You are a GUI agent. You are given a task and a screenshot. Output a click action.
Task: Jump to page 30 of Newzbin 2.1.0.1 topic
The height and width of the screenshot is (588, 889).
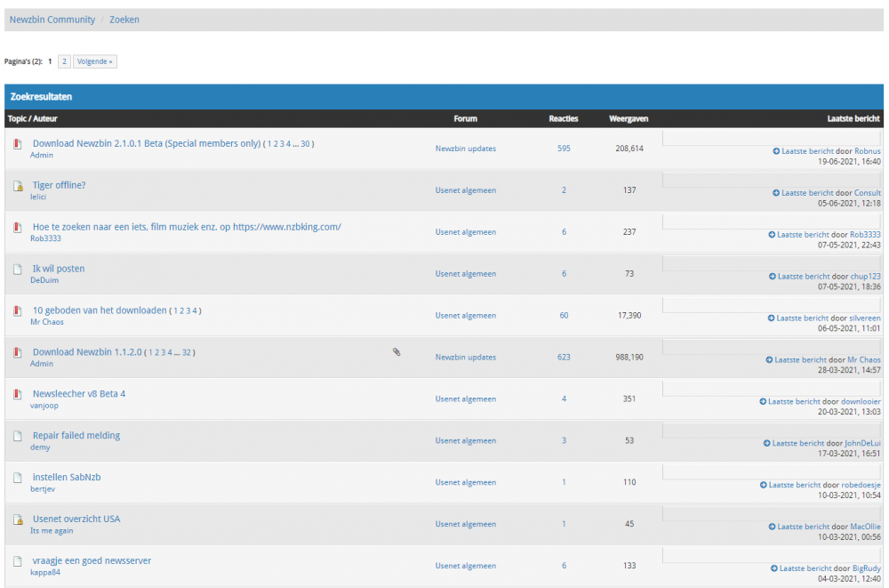point(305,144)
